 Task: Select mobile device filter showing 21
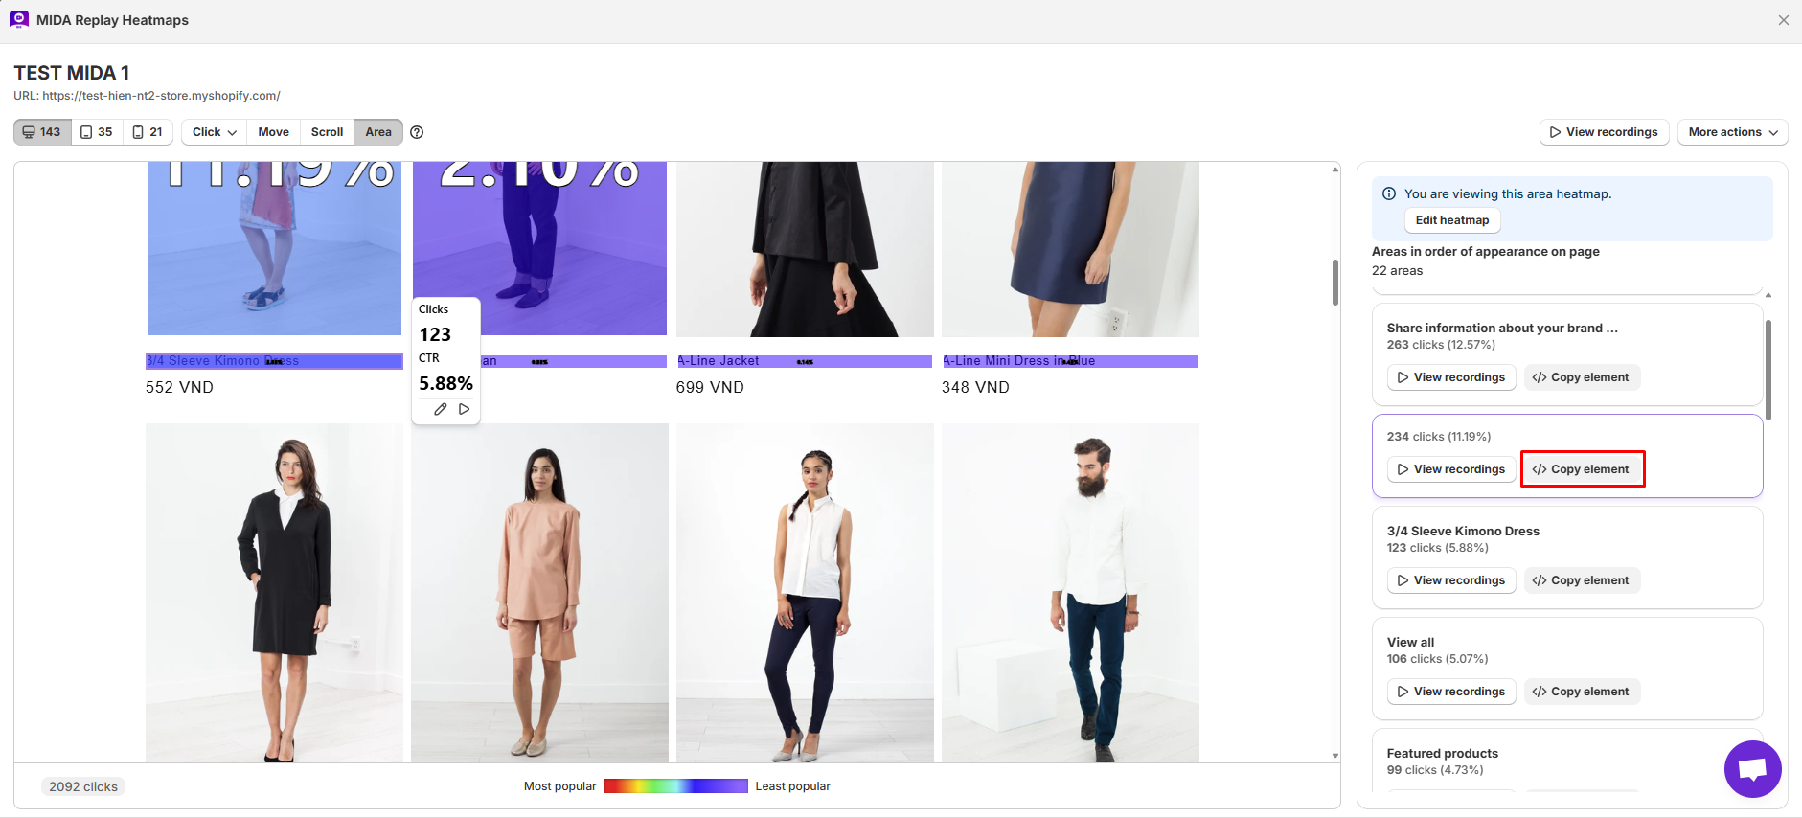pyautogui.click(x=148, y=132)
